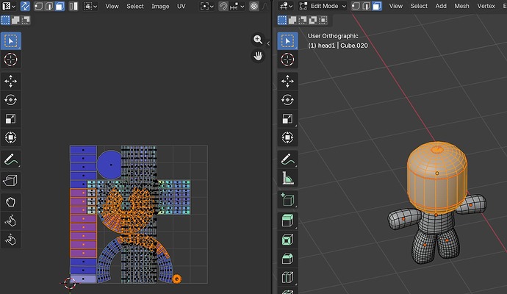Viewport: 507px width, 294px height.
Task: Open the Edit Mode dropdown
Action: click(323, 6)
